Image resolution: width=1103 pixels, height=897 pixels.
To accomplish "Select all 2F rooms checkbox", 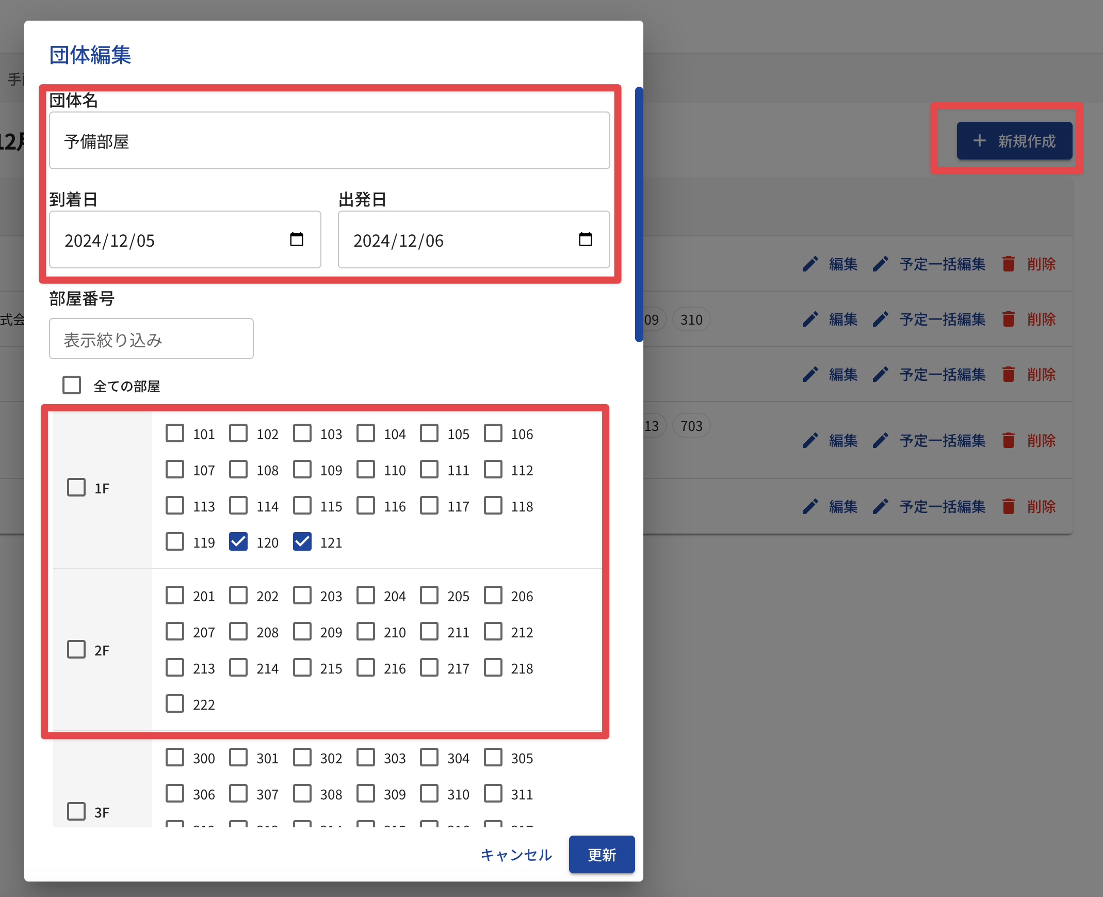I will tap(76, 649).
